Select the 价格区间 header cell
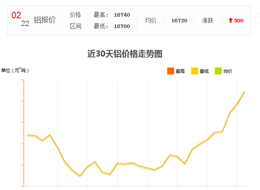Viewport: 260px width, 190px height. 76,20
